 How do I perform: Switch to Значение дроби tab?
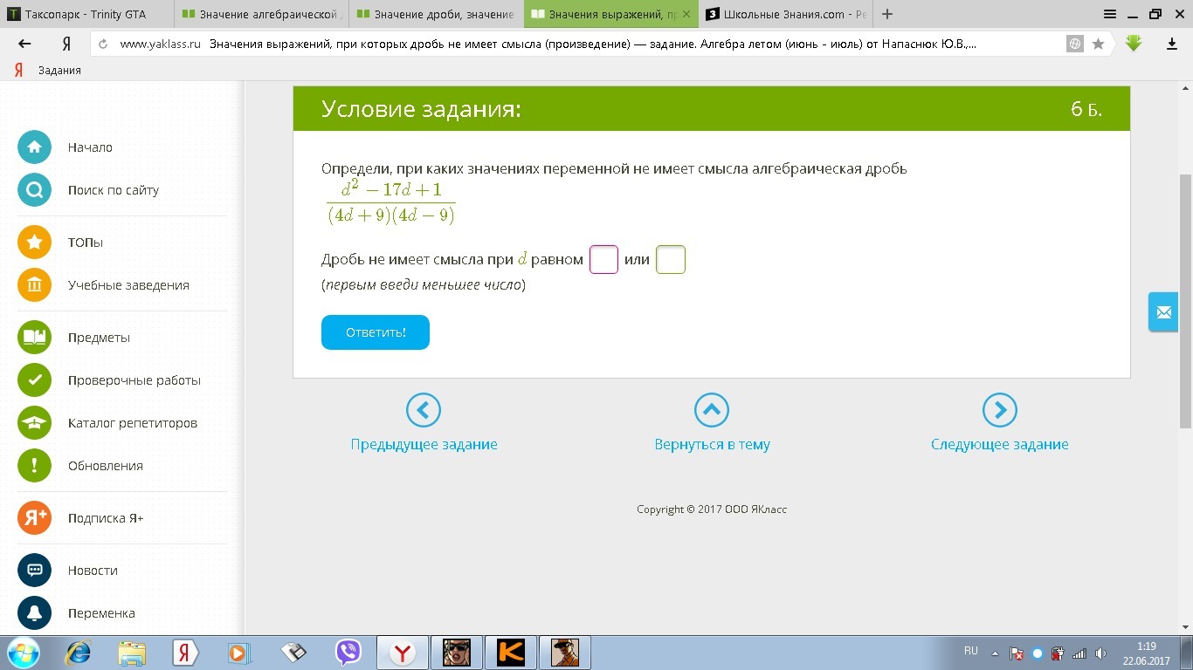coord(437,14)
